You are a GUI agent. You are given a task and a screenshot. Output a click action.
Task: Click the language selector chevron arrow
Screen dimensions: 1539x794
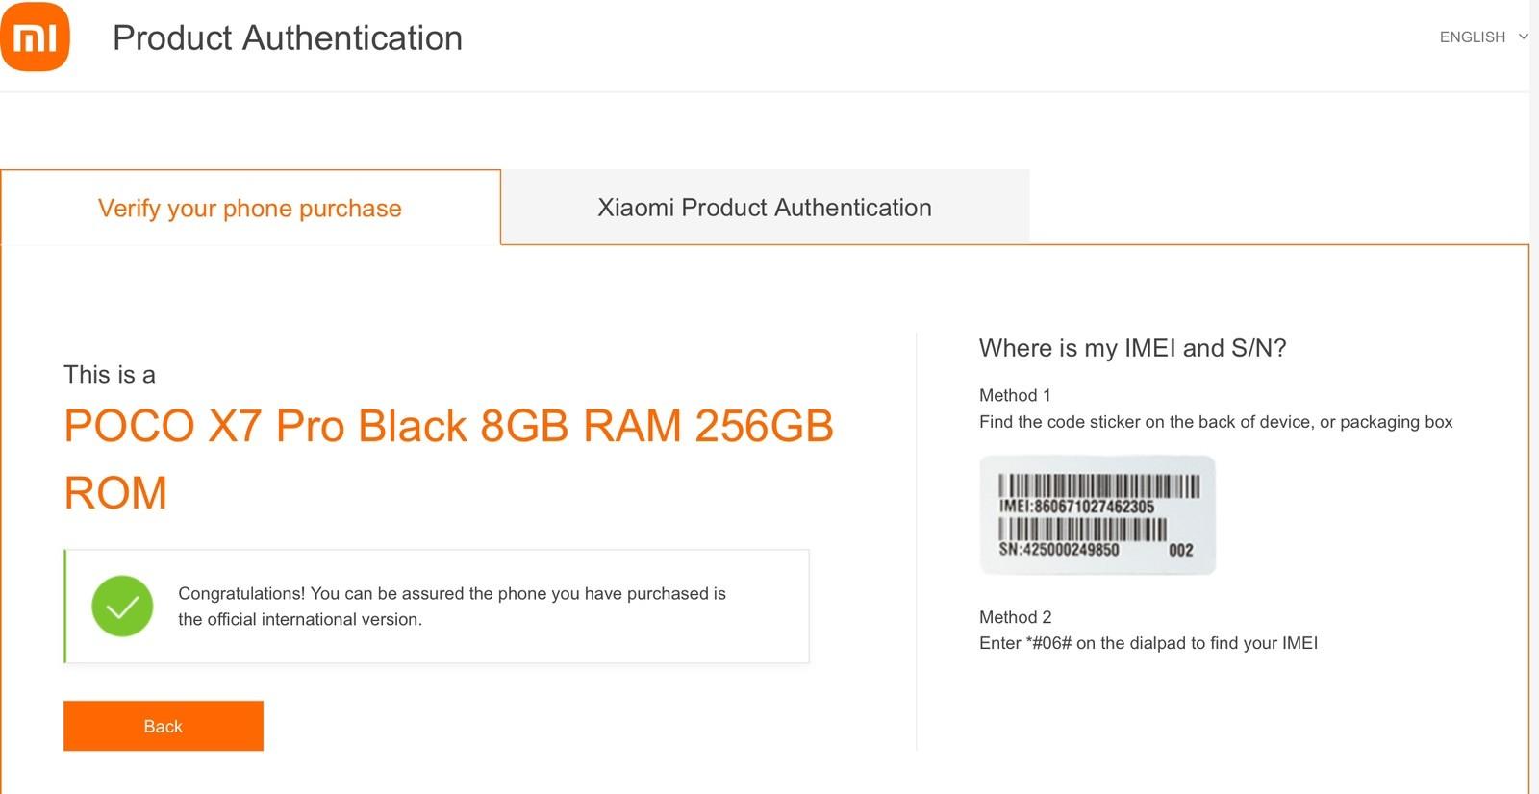coord(1525,37)
